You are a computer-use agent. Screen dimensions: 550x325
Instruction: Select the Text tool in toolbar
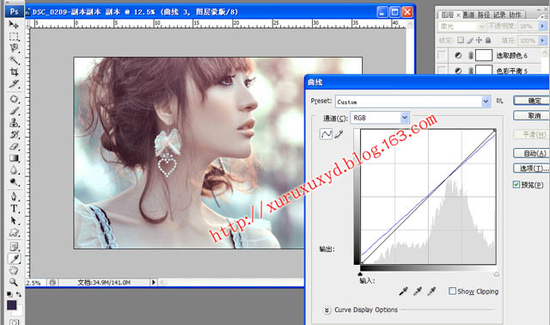coord(14,208)
